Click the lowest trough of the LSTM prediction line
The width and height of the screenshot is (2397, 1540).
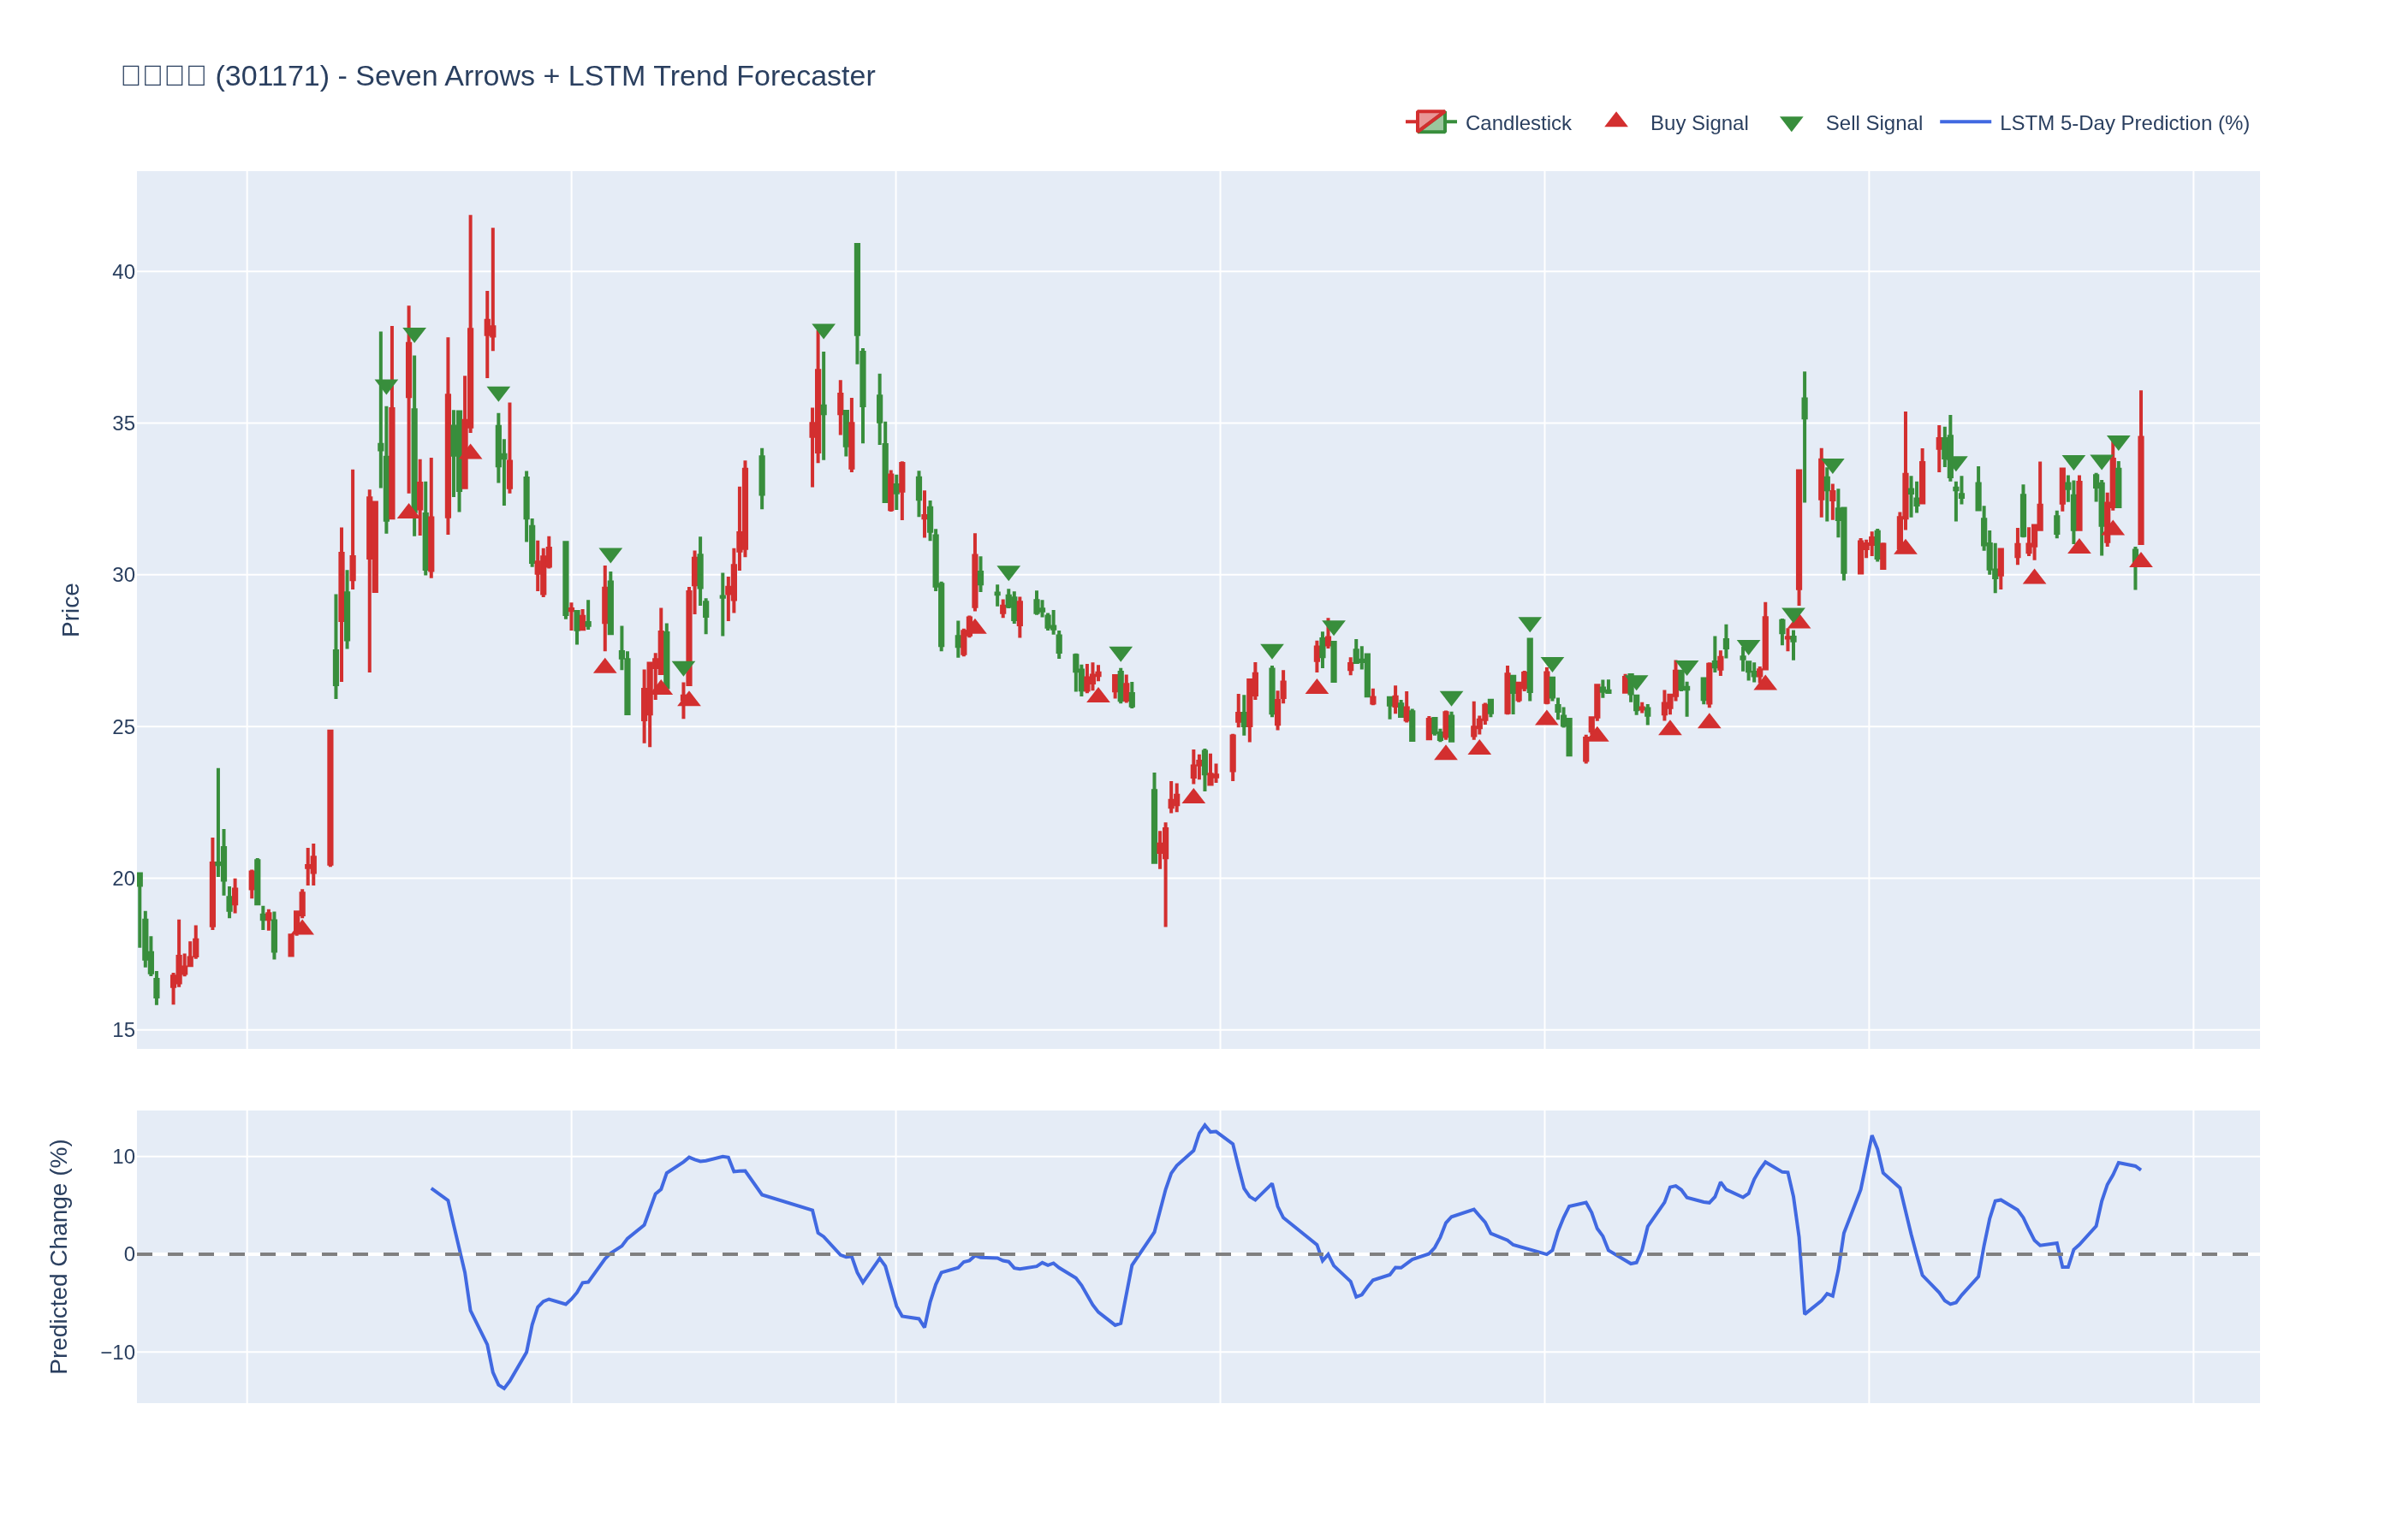coord(503,1388)
